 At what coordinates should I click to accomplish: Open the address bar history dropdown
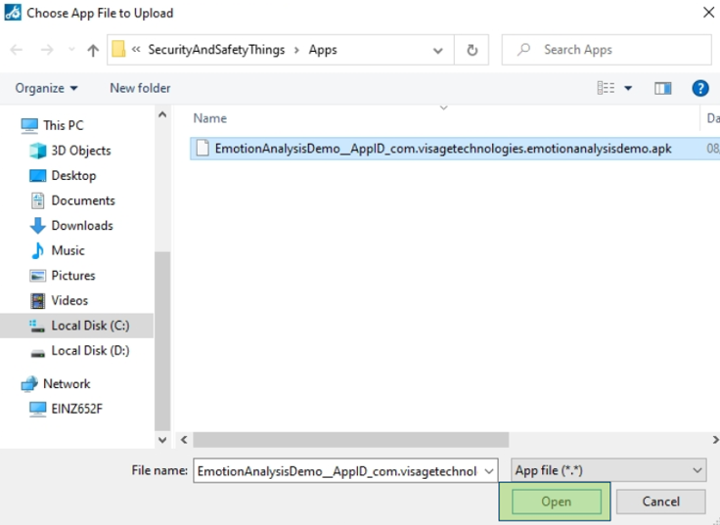tap(438, 50)
